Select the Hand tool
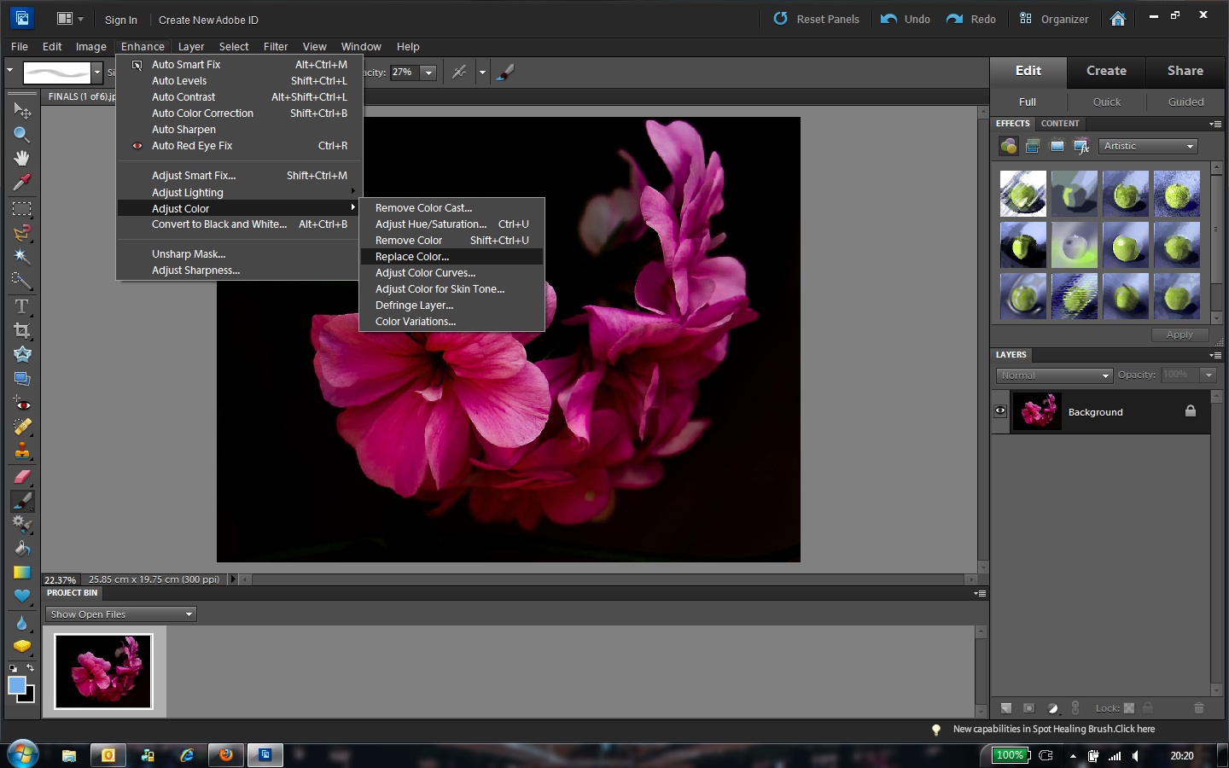1229x768 pixels. 21,159
